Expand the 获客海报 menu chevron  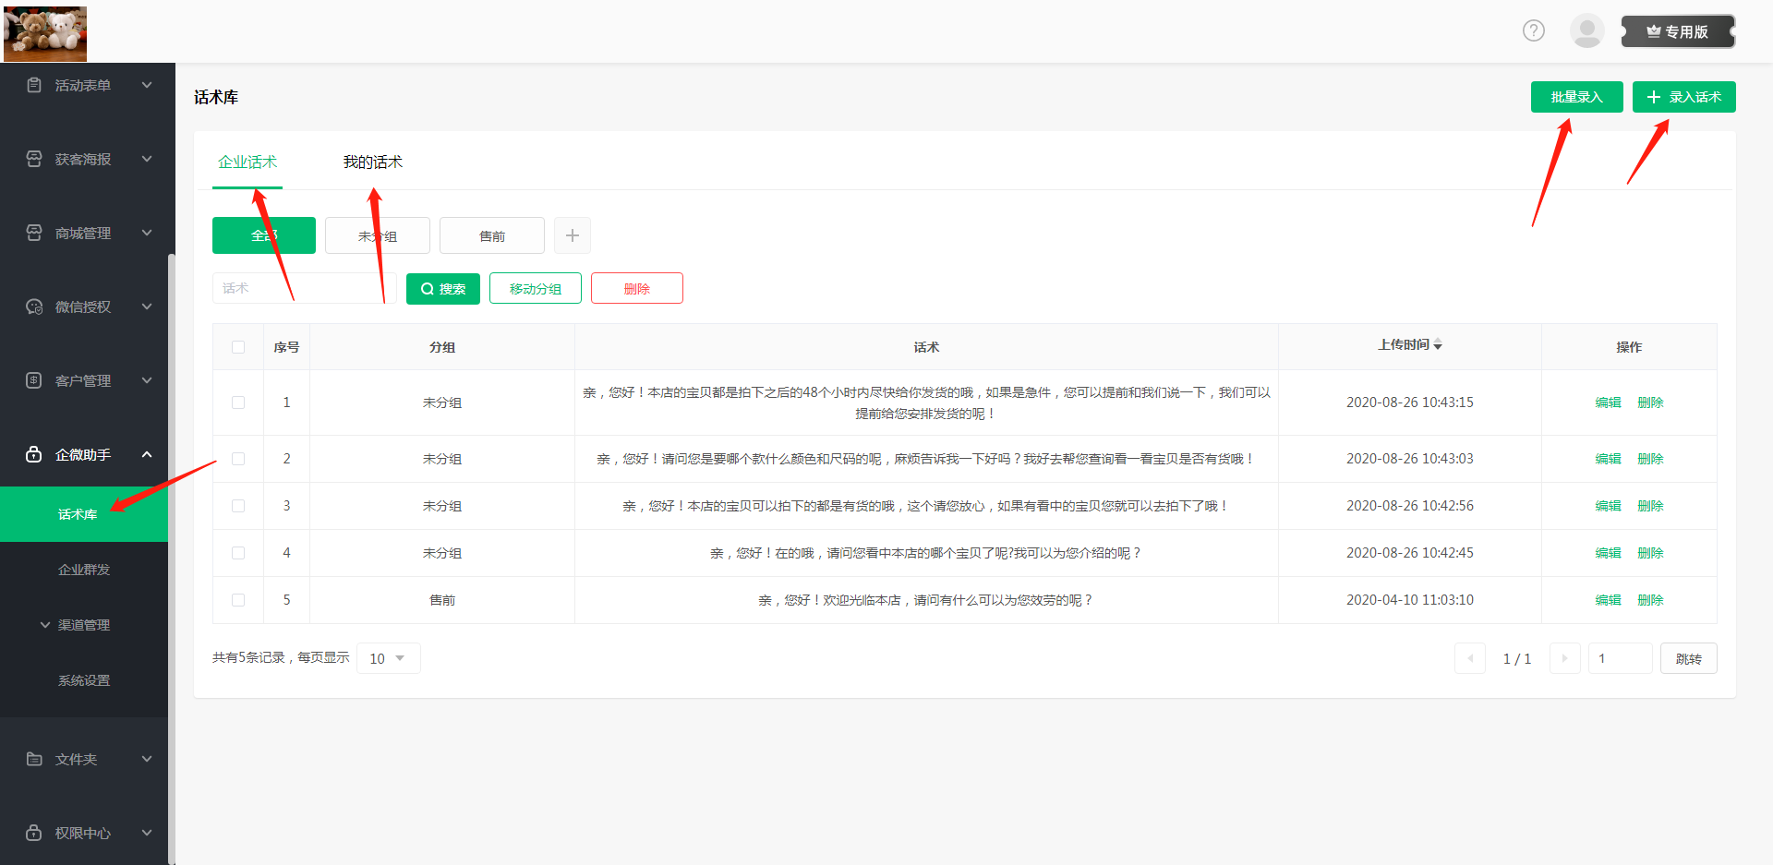pyautogui.click(x=147, y=159)
